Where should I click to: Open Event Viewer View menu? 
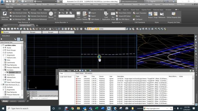pos(69,71)
